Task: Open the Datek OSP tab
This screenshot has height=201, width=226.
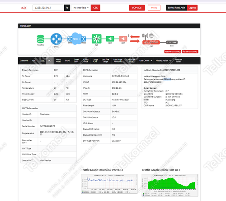Action: click(x=76, y=61)
